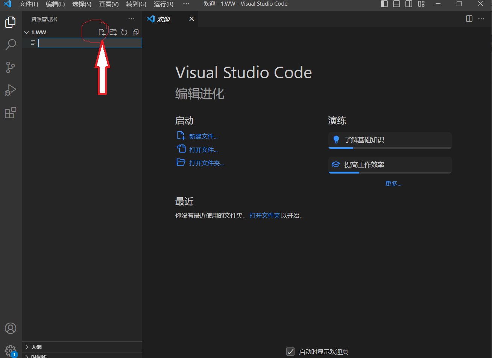
Task: Open the Explorer view in activity bar
Action: pyautogui.click(x=11, y=22)
